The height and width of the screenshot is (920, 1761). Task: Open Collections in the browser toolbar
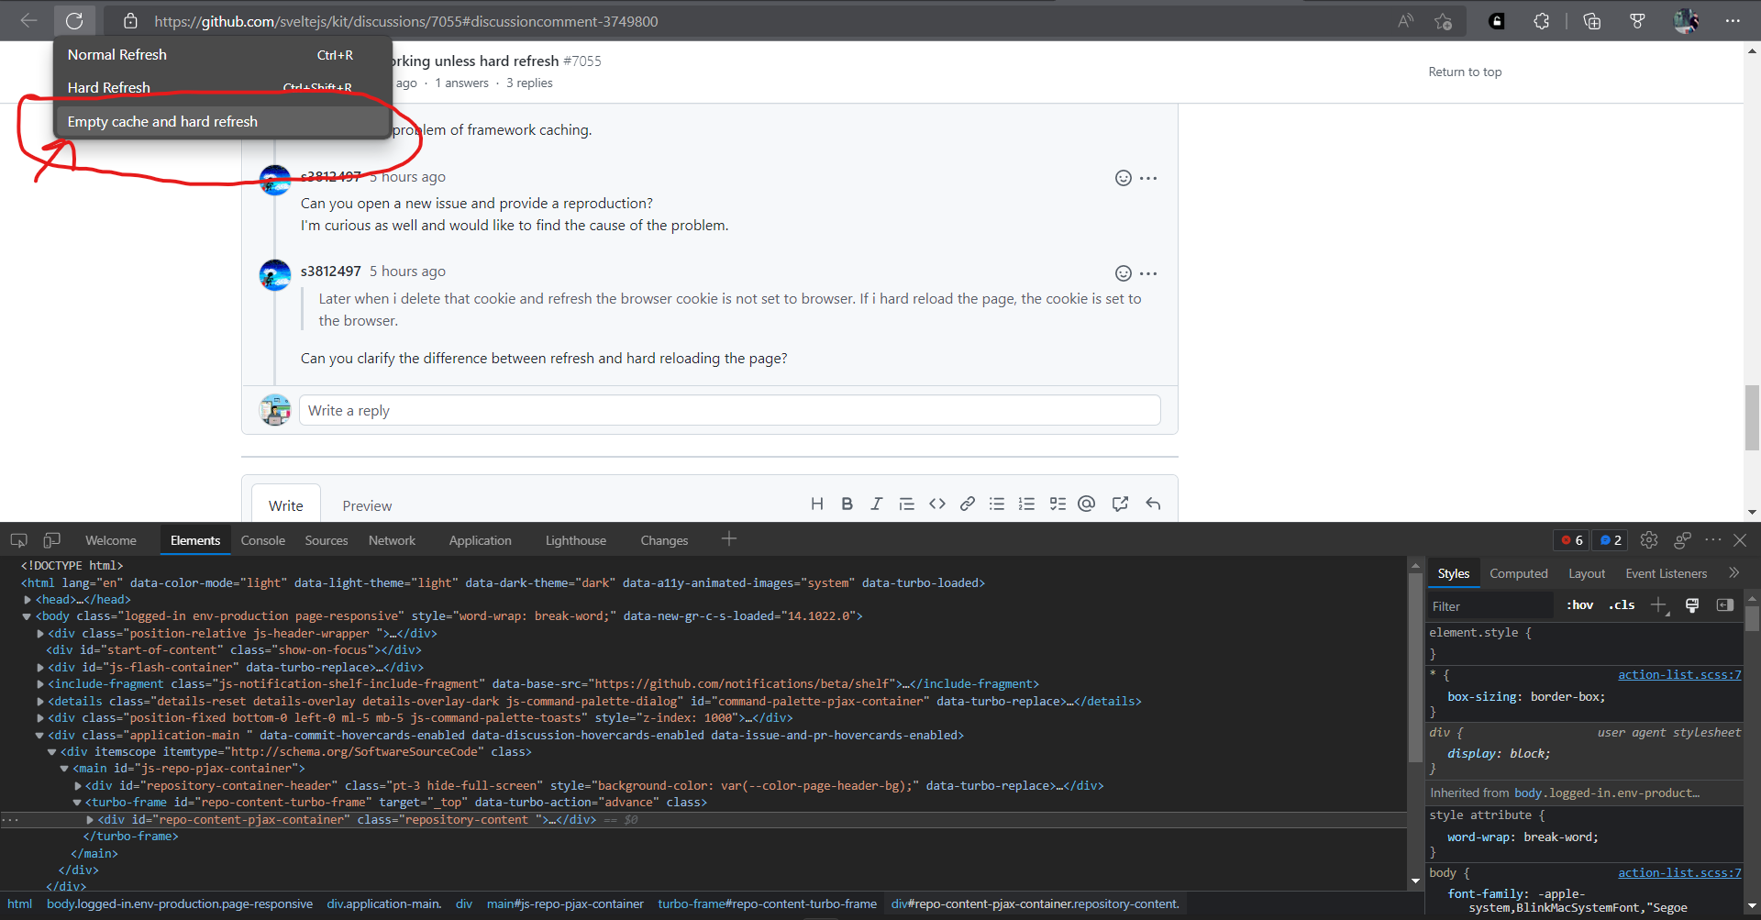(1592, 20)
